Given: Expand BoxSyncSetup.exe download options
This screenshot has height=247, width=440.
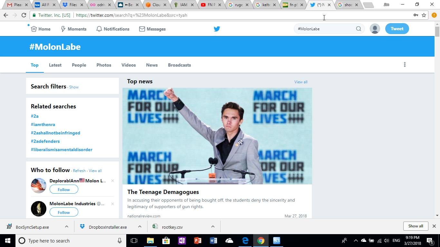Looking at the screenshot, I should (67, 227).
